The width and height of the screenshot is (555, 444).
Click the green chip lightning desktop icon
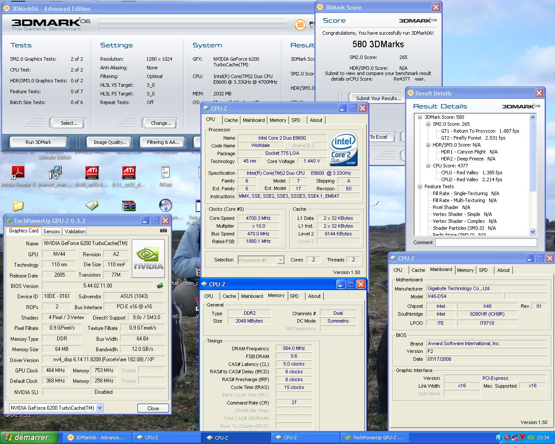coord(92,205)
